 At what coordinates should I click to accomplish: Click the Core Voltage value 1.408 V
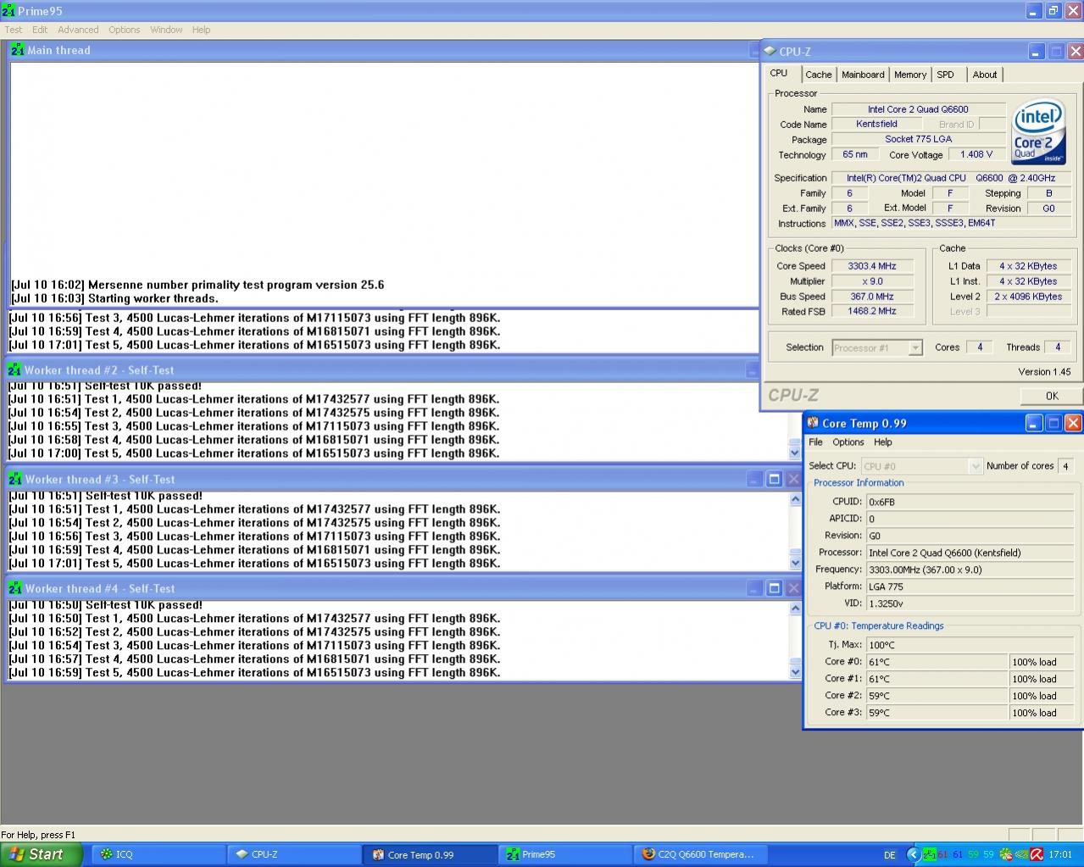point(976,154)
